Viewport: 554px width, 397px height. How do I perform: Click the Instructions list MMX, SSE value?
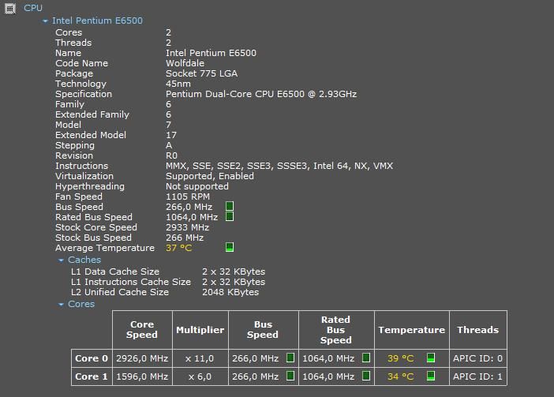(279, 165)
